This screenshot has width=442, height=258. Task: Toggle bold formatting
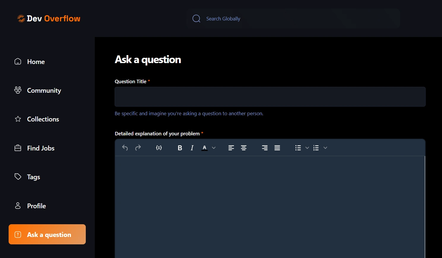180,148
